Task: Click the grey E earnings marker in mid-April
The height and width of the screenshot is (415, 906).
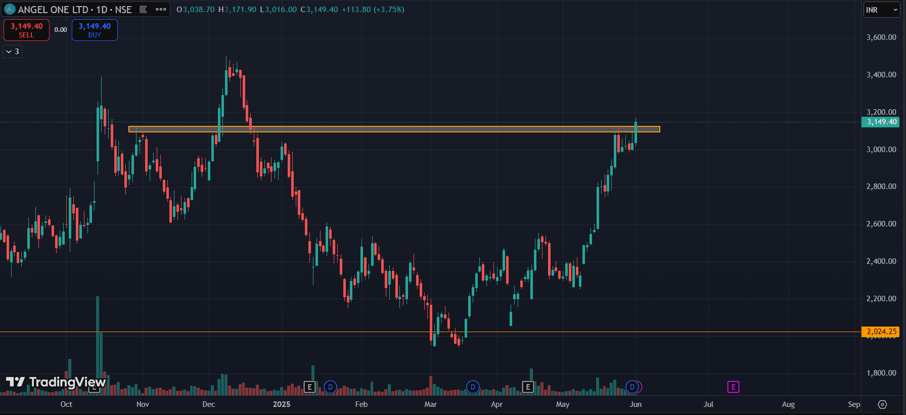Action: [528, 387]
